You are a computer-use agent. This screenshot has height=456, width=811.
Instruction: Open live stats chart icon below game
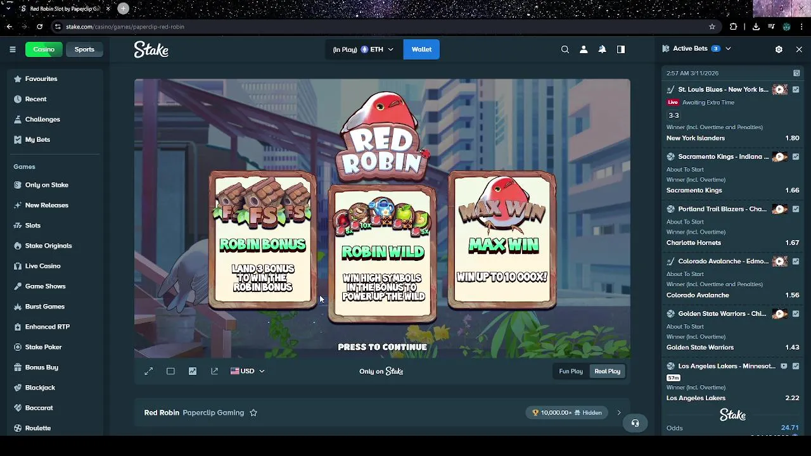tap(193, 371)
